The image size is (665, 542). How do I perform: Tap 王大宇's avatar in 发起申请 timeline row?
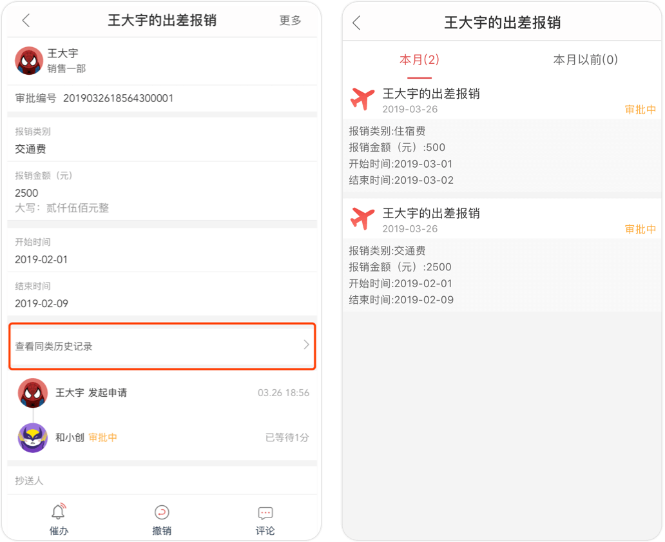(33, 393)
